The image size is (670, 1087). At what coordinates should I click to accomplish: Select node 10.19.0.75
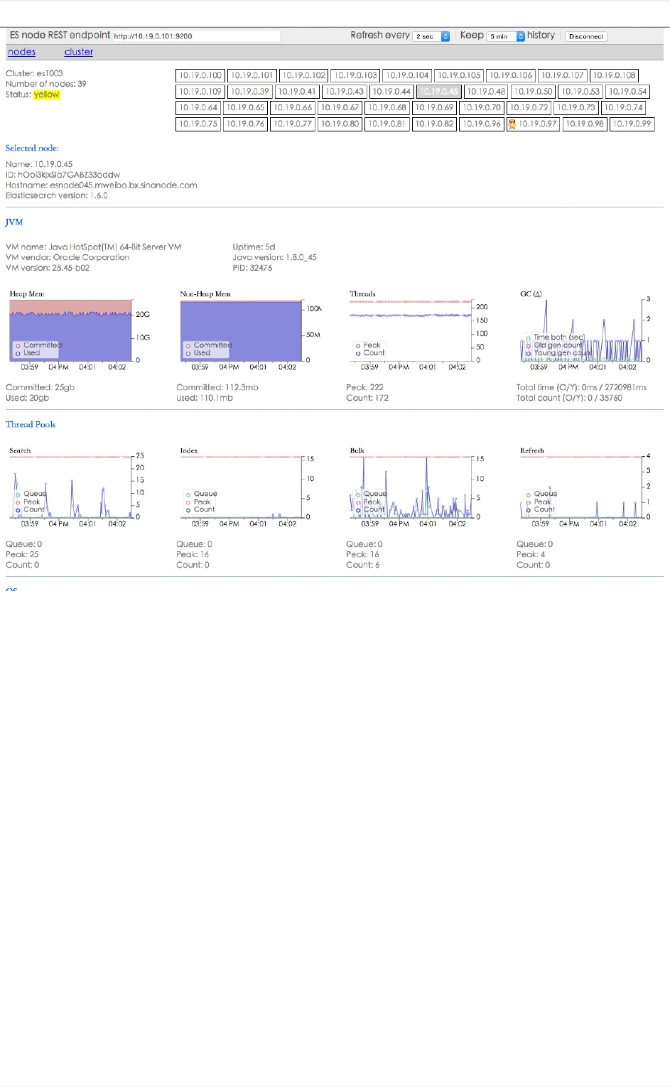(198, 124)
